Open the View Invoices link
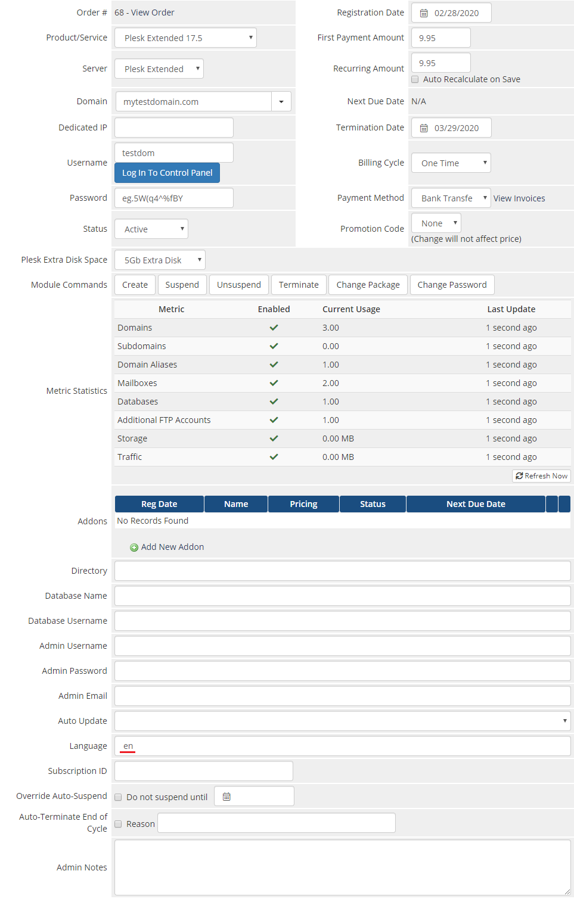This screenshot has height=902, width=574. tap(519, 198)
